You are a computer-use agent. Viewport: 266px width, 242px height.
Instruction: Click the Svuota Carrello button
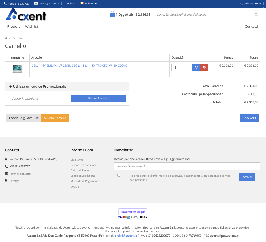click(x=55, y=118)
